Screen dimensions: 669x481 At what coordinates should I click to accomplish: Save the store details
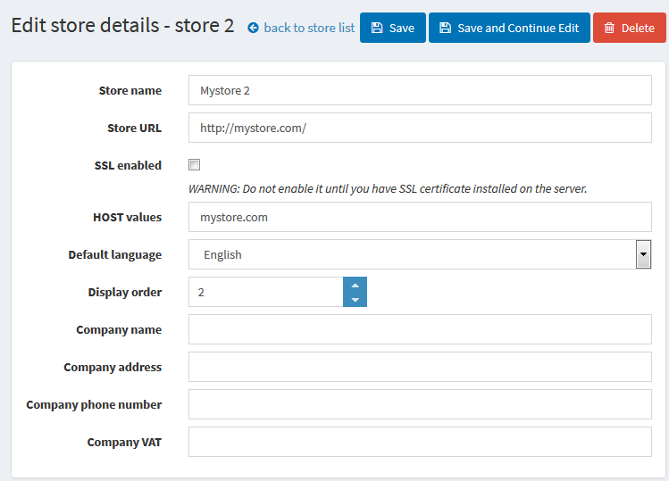pyautogui.click(x=392, y=28)
